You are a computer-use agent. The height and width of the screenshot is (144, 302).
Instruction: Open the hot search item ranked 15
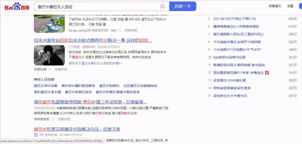pos(230,96)
